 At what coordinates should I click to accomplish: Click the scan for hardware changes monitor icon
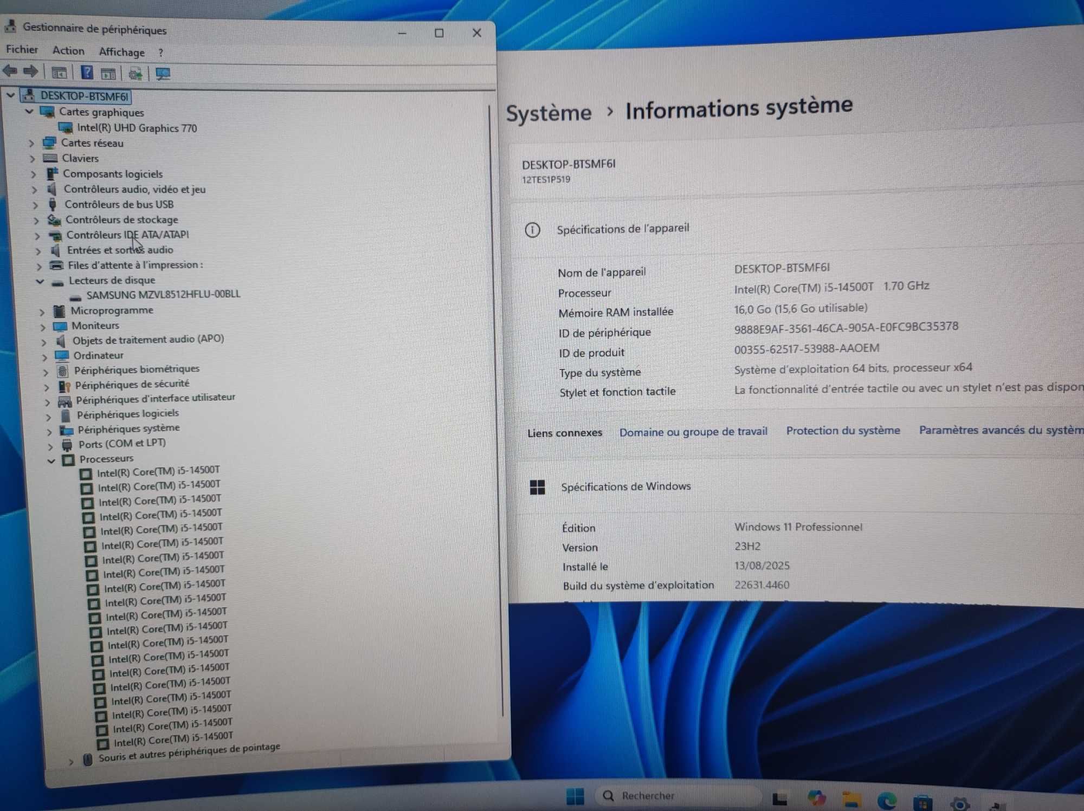click(x=163, y=74)
